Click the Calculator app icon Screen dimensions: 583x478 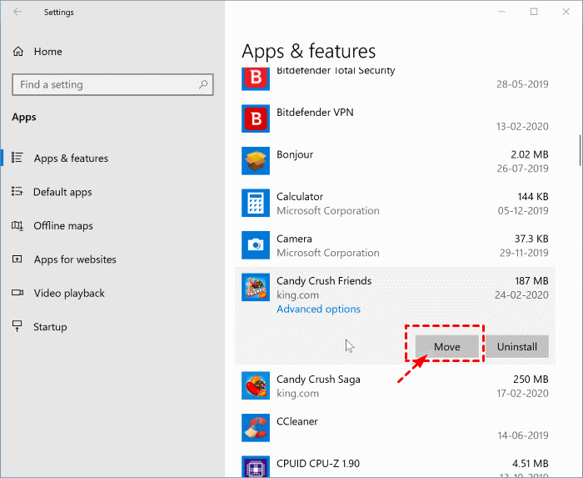(256, 203)
